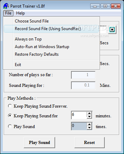Increase the minutes spinner value
Image resolution: width=124 pixels, height=154 pixels.
[x=89, y=113]
